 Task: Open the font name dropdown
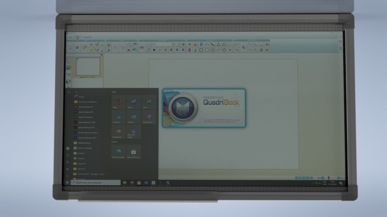pos(162,44)
